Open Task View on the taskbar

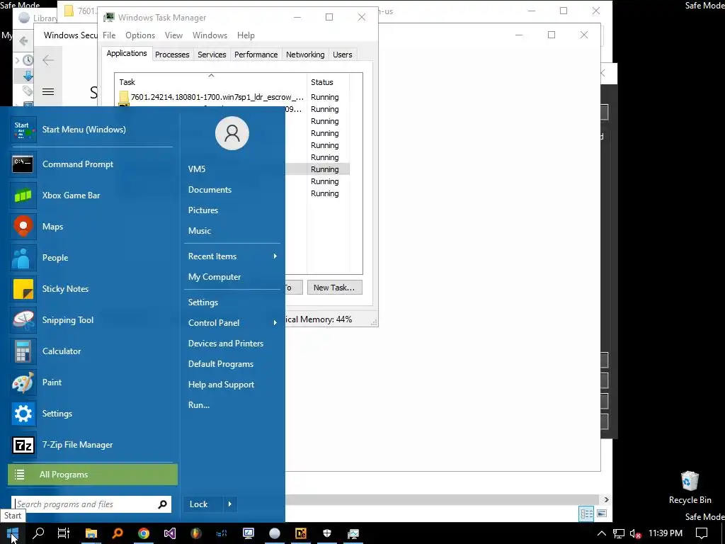[x=63, y=533]
